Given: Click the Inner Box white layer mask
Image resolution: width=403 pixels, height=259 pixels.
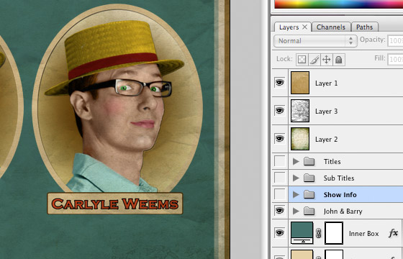Looking at the screenshot, I should 334,233.
